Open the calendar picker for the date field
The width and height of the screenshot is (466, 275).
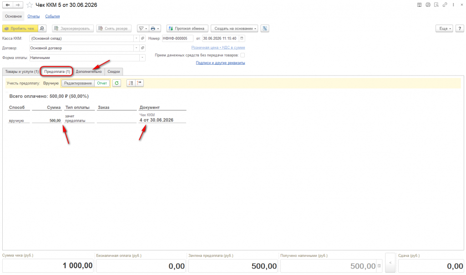(x=242, y=38)
